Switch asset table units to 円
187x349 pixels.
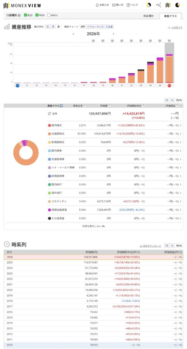click(x=167, y=100)
